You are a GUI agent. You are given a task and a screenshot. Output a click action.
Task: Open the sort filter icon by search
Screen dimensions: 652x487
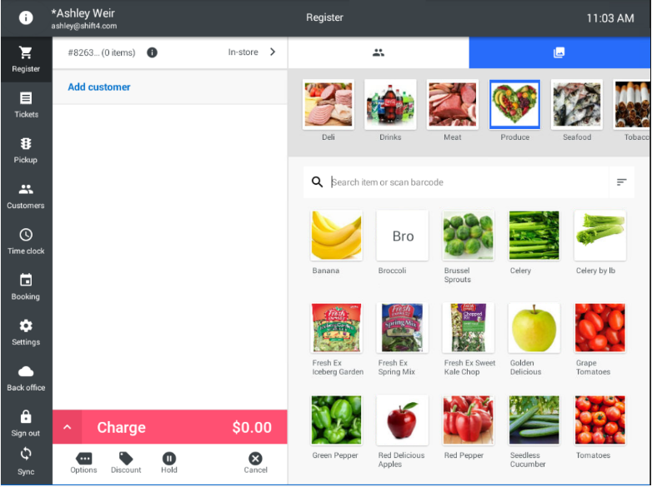click(622, 181)
